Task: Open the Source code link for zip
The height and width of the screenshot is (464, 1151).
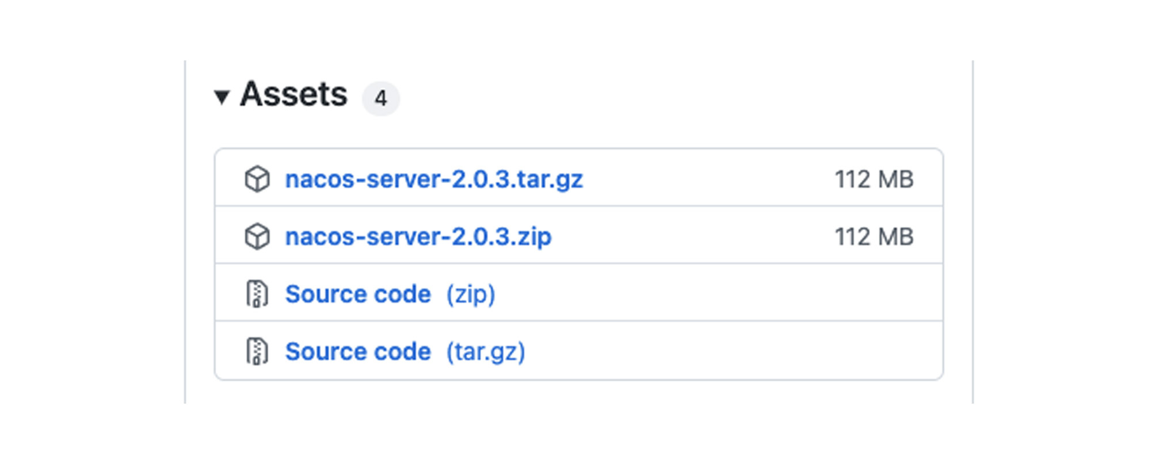Action: pyautogui.click(x=358, y=294)
